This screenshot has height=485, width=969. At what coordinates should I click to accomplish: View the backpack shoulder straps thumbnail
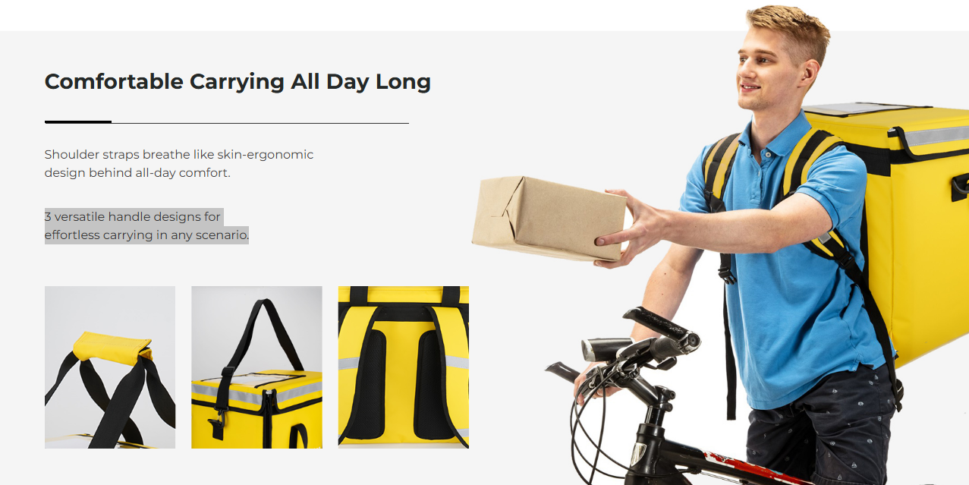[x=404, y=367]
